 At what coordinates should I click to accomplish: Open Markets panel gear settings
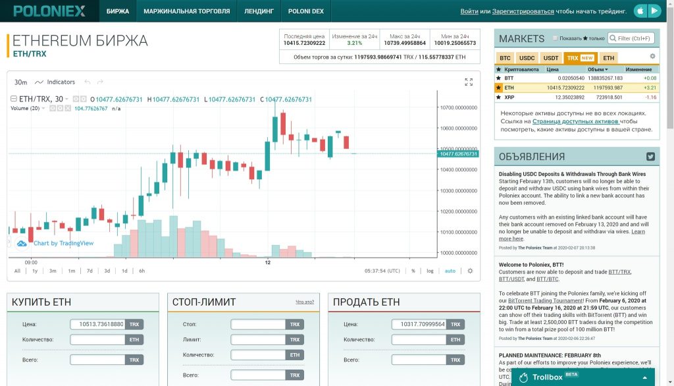(x=652, y=57)
